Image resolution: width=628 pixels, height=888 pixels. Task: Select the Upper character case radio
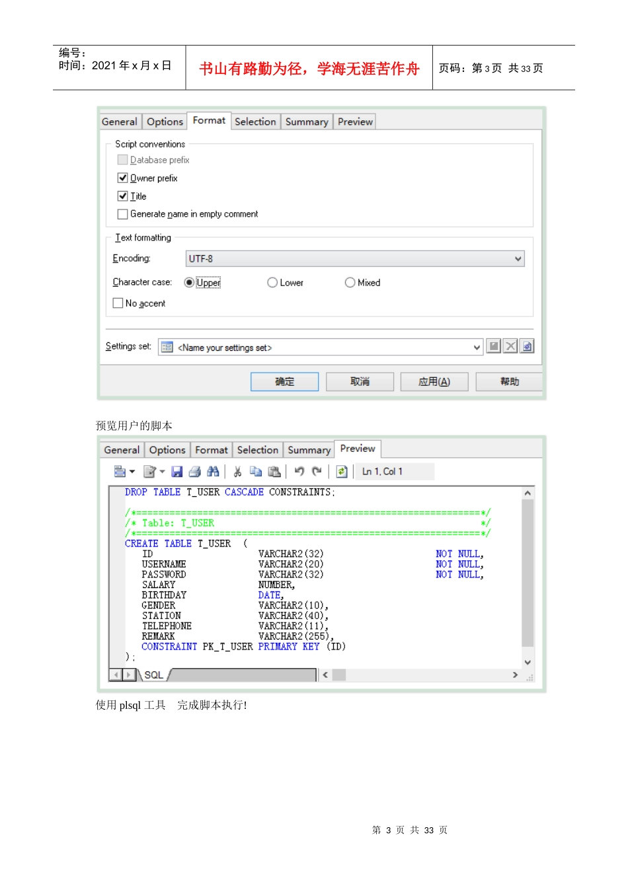[x=189, y=282]
